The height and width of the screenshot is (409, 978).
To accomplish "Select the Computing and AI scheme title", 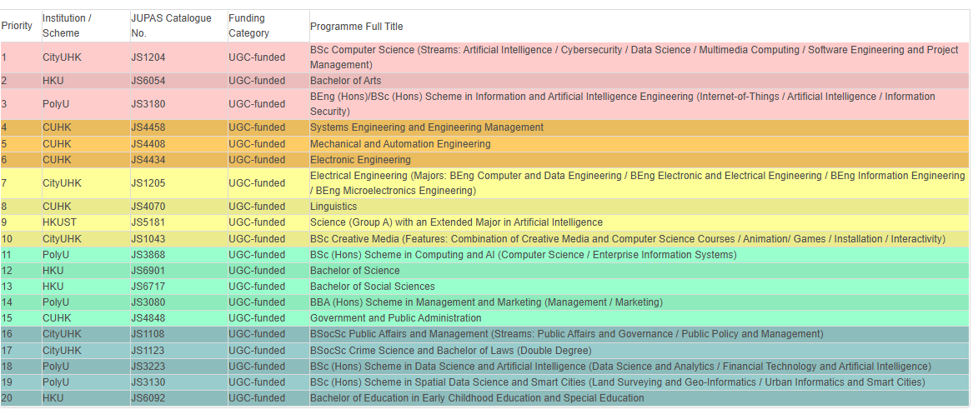I will [524, 255].
